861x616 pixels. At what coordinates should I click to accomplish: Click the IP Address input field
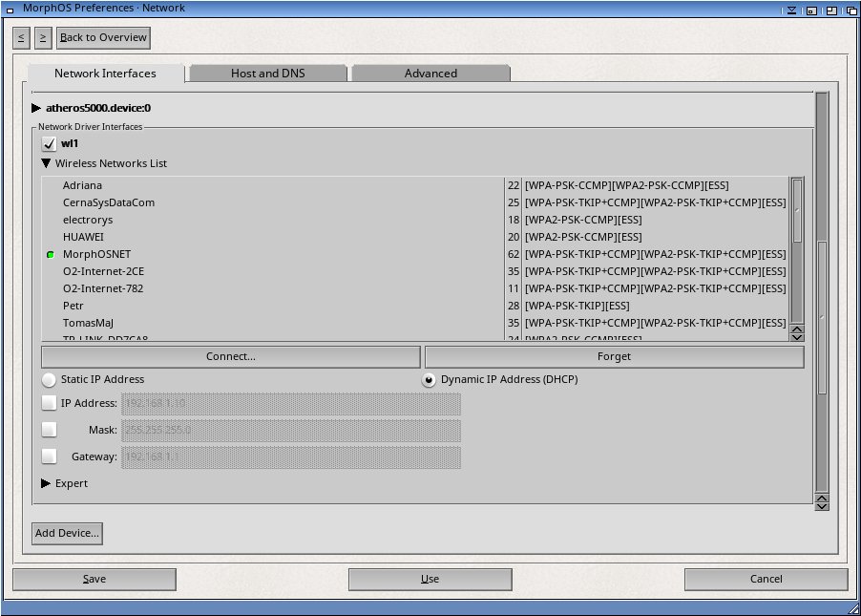290,404
